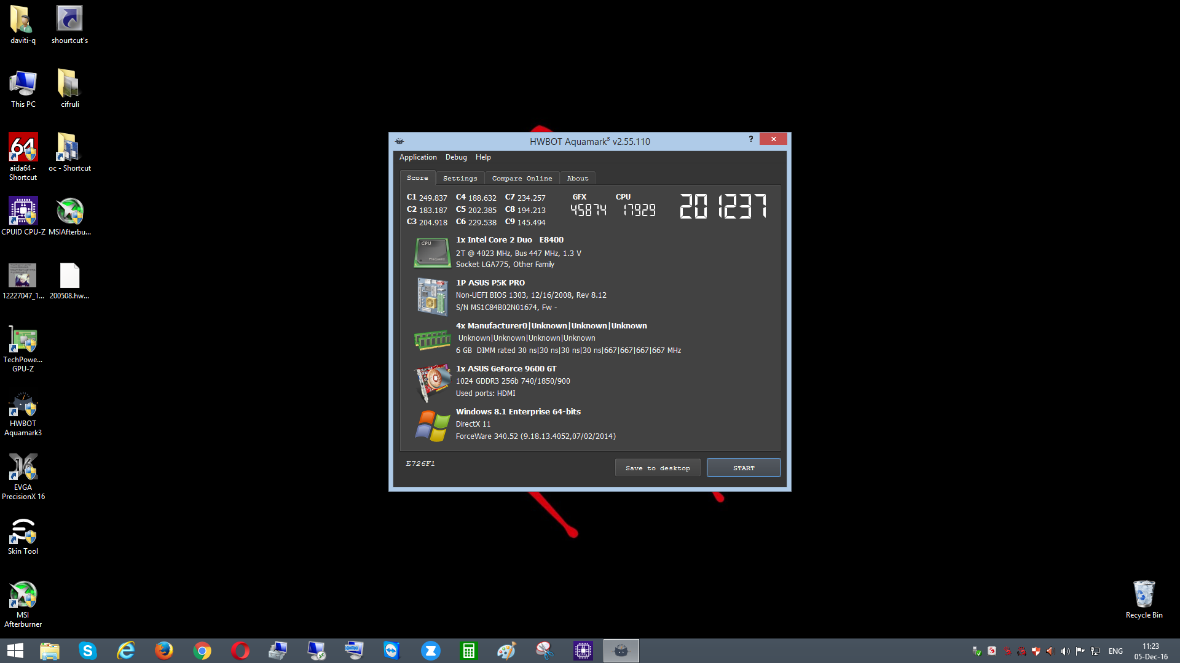Click 'Windows 8.1 Enterprise 64-bits' text
Screen dimensions: 1180x663
click(518, 412)
